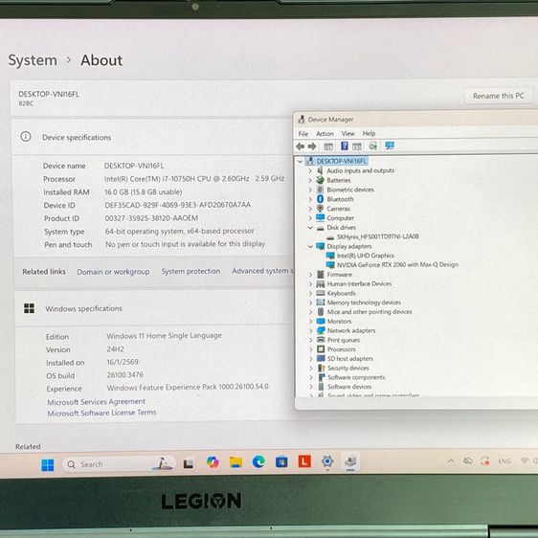Viewport: 538px width, 538px height.
Task: Open the Help menu in Device Manager
Action: click(x=369, y=133)
